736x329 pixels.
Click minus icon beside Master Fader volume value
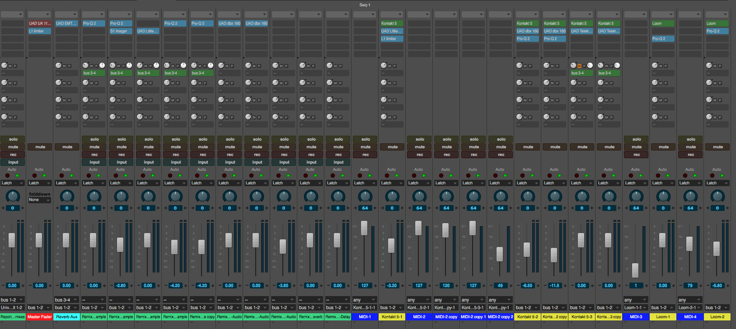(30, 285)
